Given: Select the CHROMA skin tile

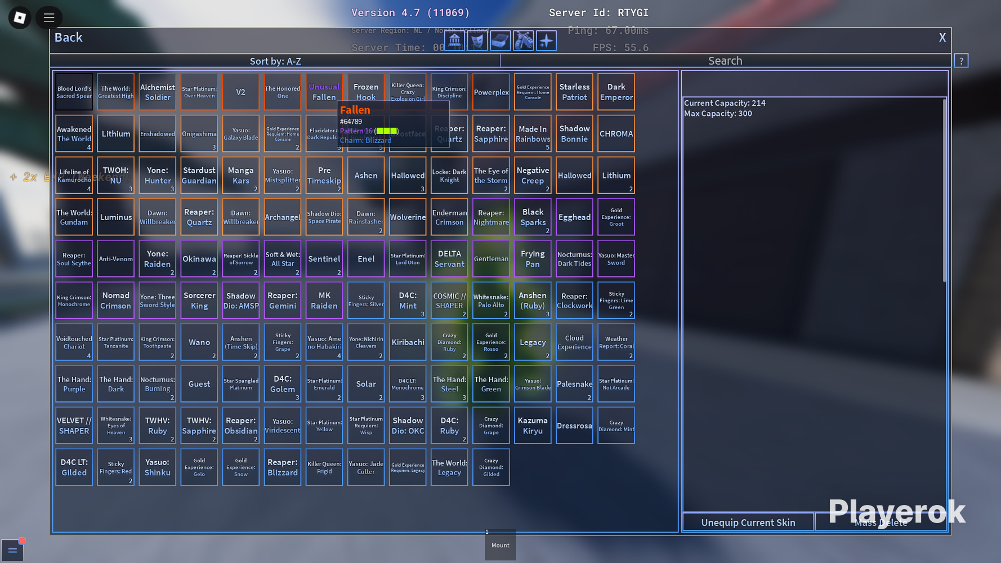Looking at the screenshot, I should (616, 133).
